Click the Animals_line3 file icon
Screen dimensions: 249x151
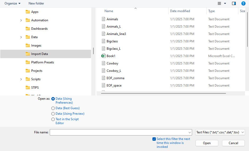(x=103, y=34)
